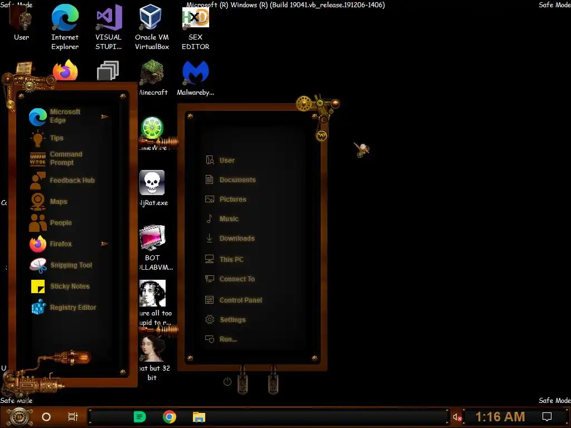Open Pictures in right panel
Screen dimensions: 571x428
click(226, 199)
